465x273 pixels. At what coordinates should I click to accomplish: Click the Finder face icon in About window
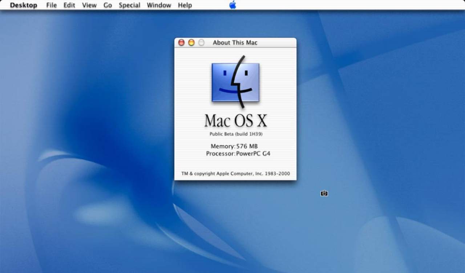click(x=235, y=82)
